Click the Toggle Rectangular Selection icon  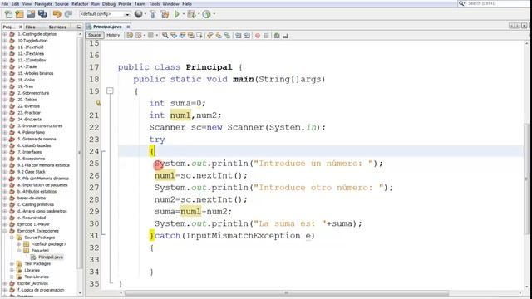click(x=199, y=35)
